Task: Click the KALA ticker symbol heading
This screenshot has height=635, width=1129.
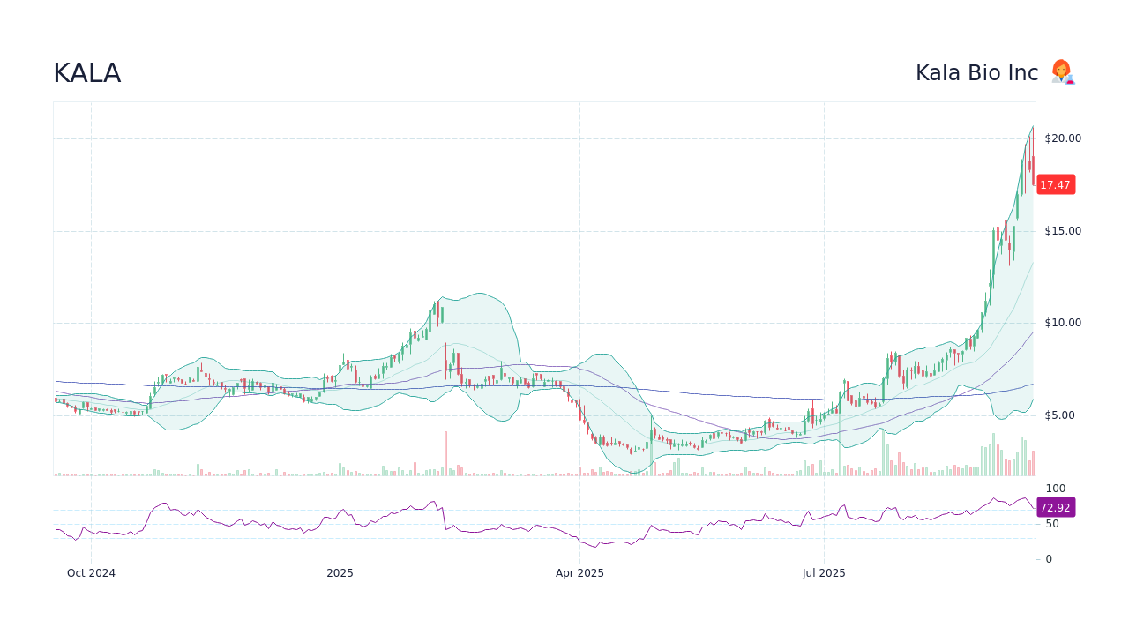Action: coord(86,73)
